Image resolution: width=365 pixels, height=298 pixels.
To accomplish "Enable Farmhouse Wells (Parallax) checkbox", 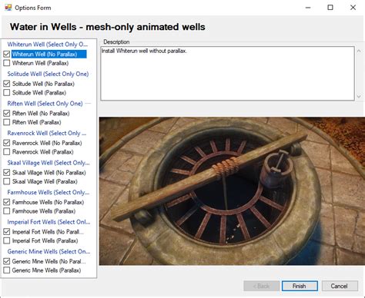I will pyautogui.click(x=7, y=211).
